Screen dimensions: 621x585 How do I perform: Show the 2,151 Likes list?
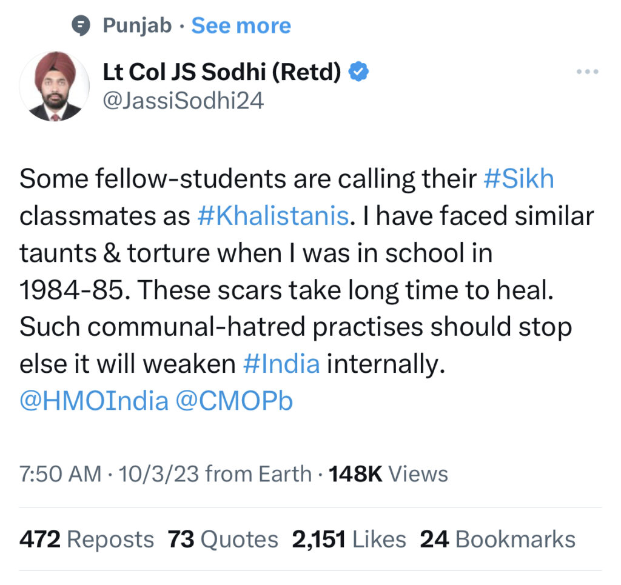[349, 539]
